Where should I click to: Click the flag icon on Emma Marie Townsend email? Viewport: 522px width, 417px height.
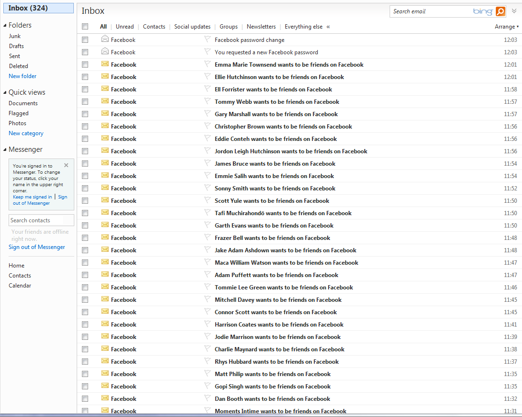click(207, 64)
